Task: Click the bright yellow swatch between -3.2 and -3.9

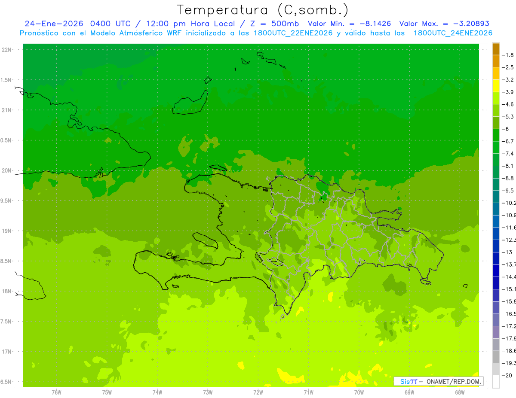Action: click(496, 86)
